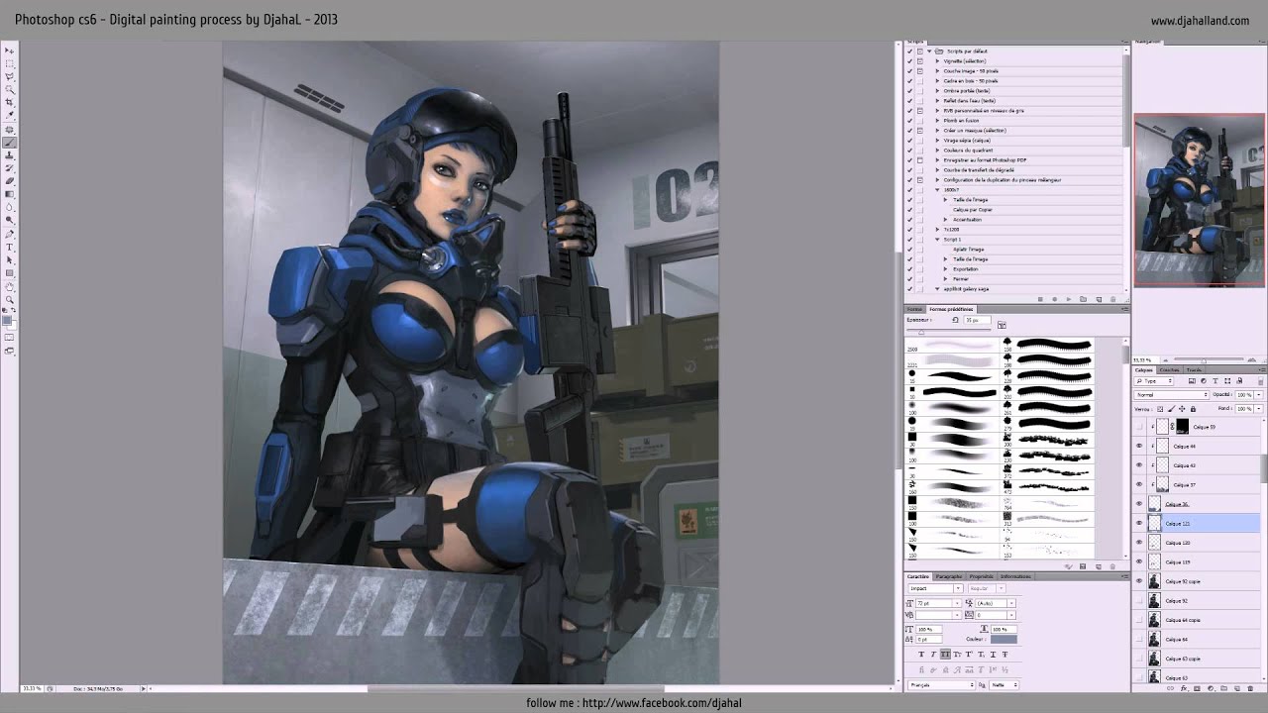
Task: Select the Pen tool
Action: coord(9,234)
